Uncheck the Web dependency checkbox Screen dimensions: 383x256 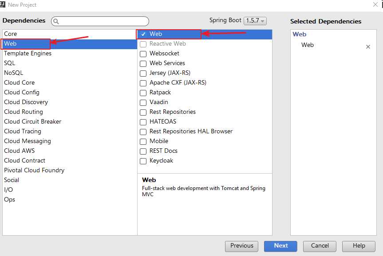tap(143, 34)
